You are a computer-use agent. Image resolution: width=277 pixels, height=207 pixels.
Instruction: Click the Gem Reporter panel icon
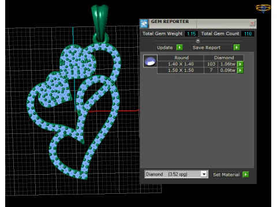144,24
